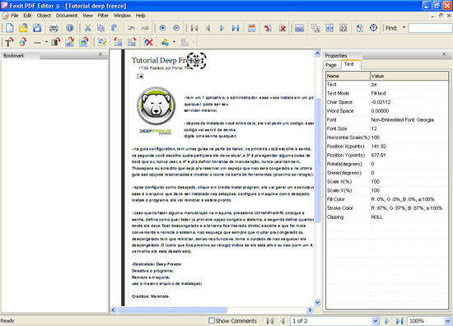Click the Text Mode 'Fill text' value

point(378,93)
